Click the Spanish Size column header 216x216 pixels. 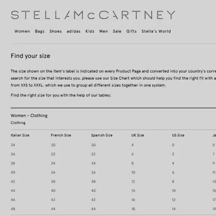coord(102,135)
